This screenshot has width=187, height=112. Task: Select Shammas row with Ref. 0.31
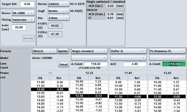pos(167,93)
